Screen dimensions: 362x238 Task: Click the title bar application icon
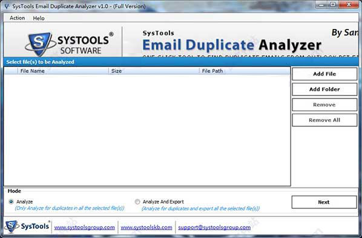pos(7,7)
